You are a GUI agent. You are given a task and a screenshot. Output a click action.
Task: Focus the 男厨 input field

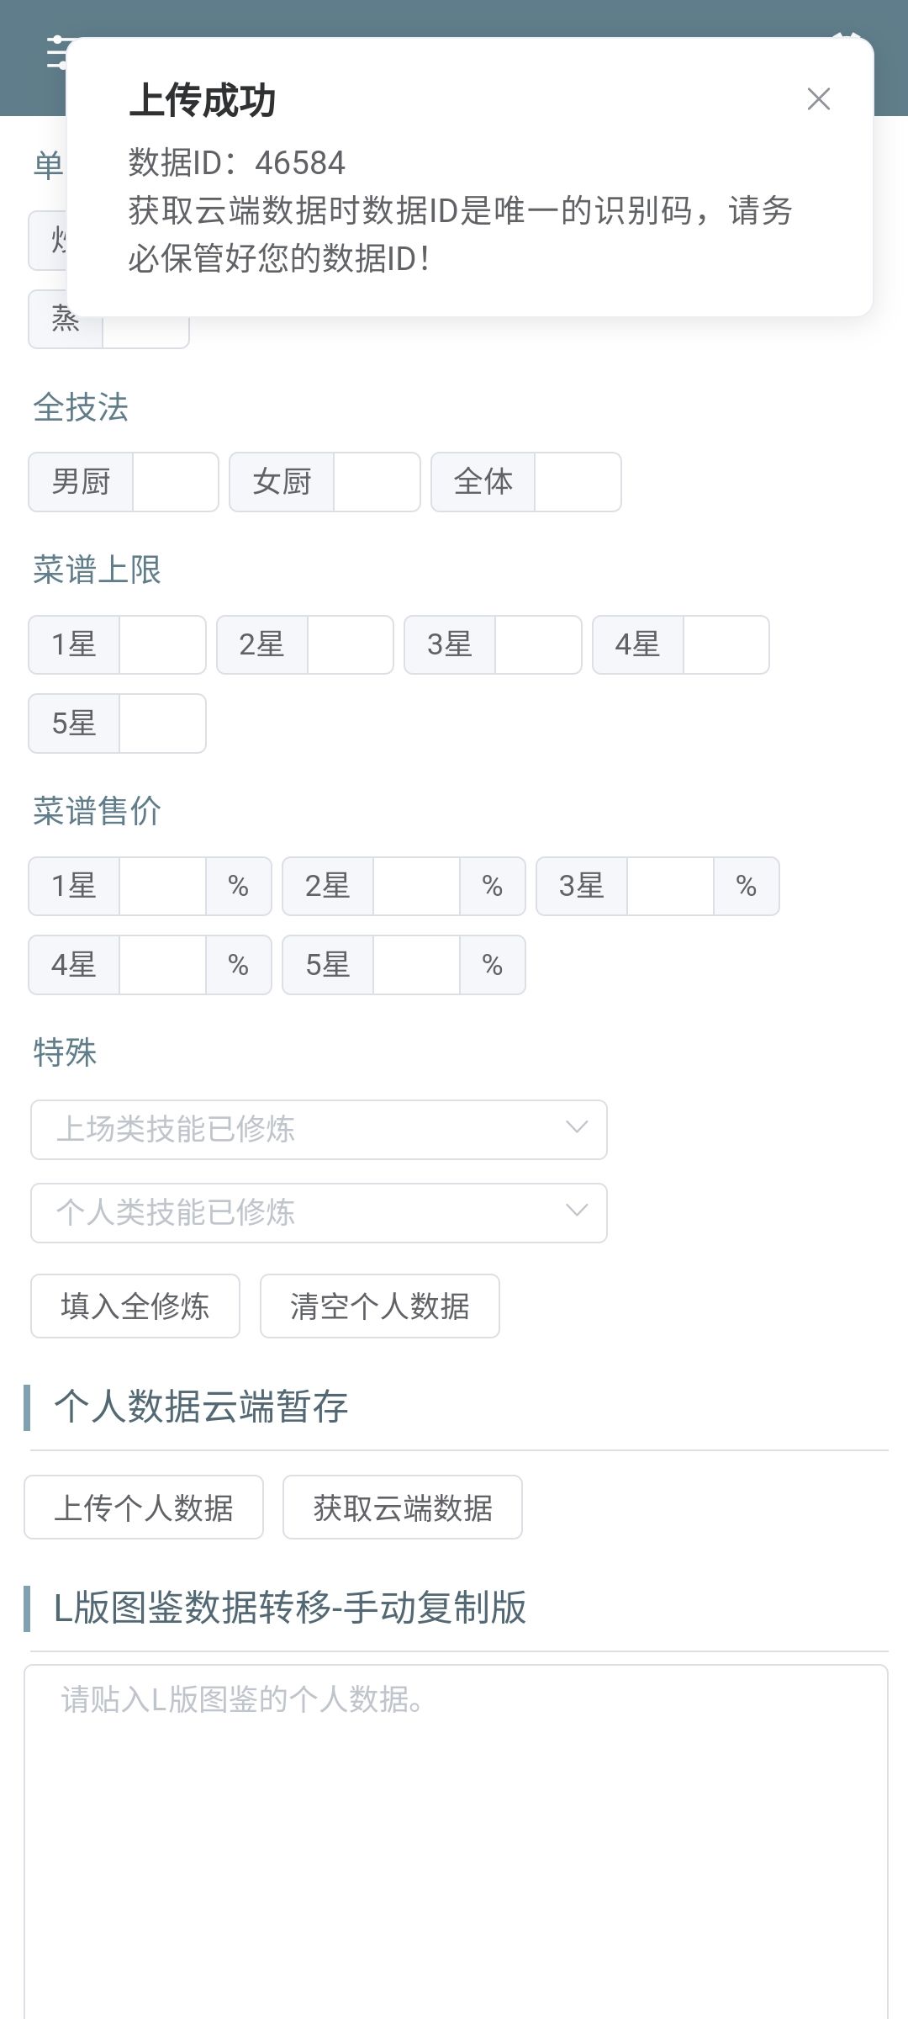176,482
